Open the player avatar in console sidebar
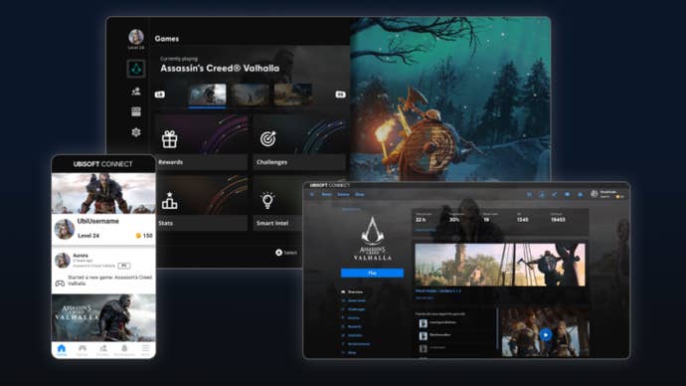Image resolution: width=686 pixels, height=386 pixels. coord(136,37)
